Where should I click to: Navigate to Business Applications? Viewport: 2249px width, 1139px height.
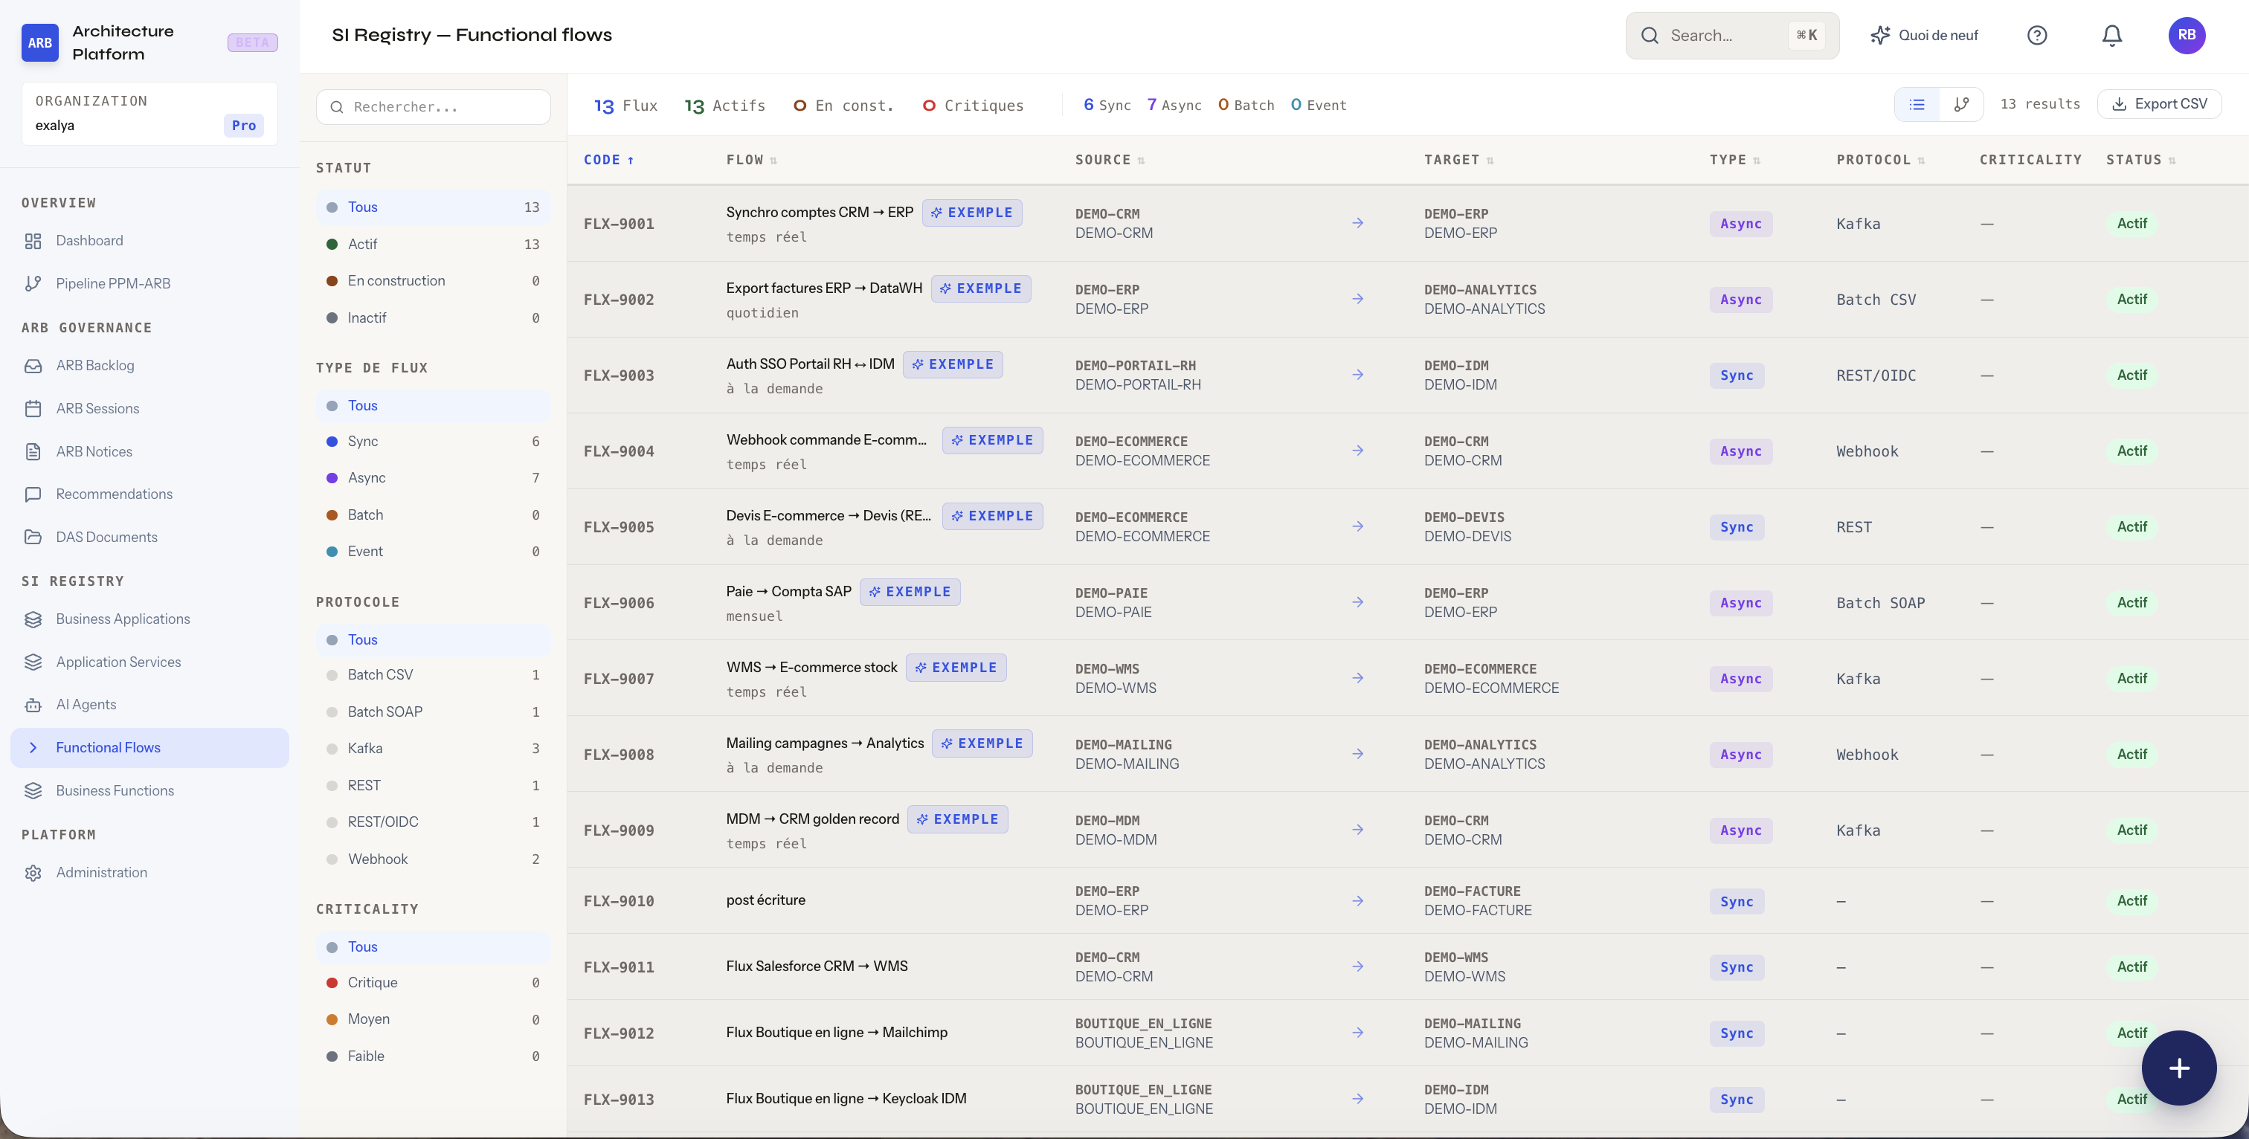click(x=149, y=620)
